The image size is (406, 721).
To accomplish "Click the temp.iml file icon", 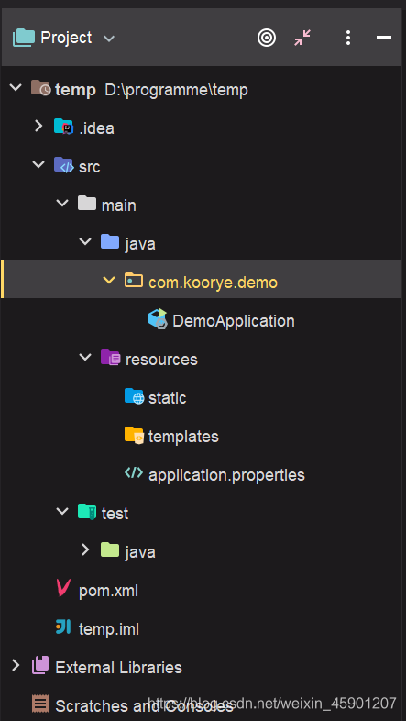I will coord(63,627).
